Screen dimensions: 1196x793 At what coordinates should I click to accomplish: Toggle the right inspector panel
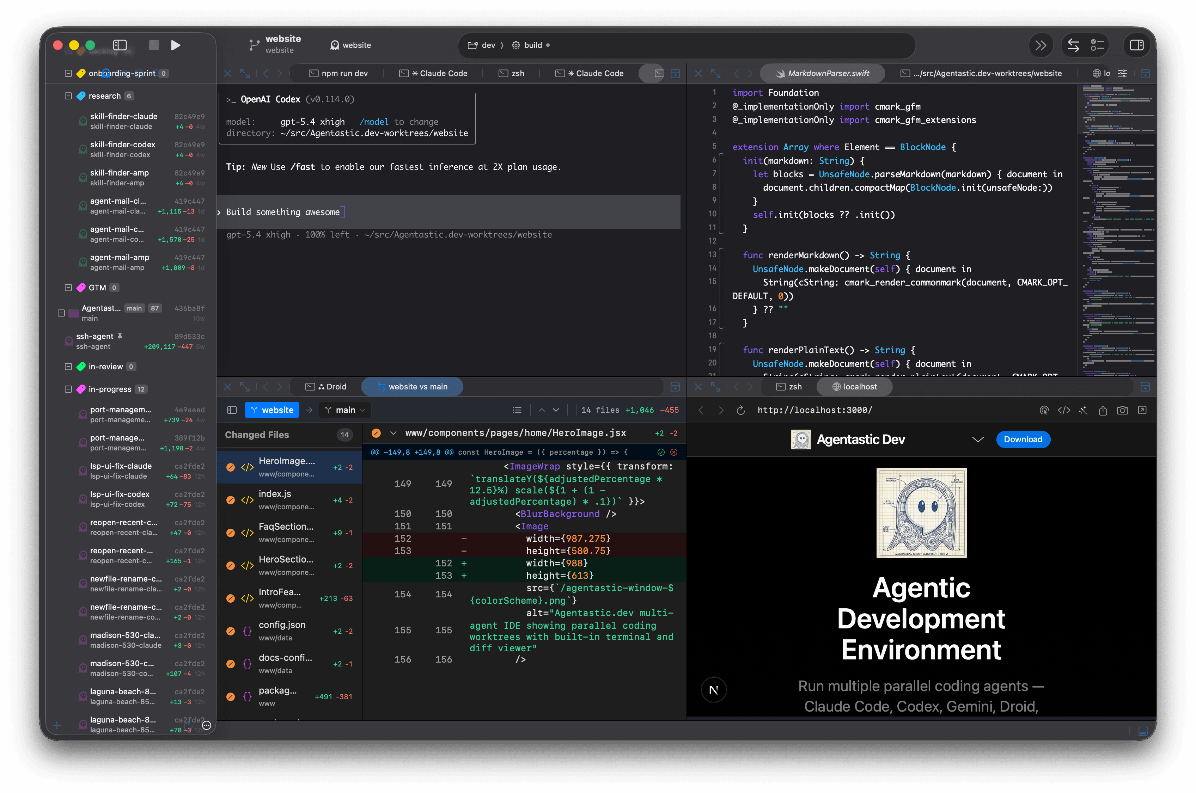pyautogui.click(x=1136, y=45)
